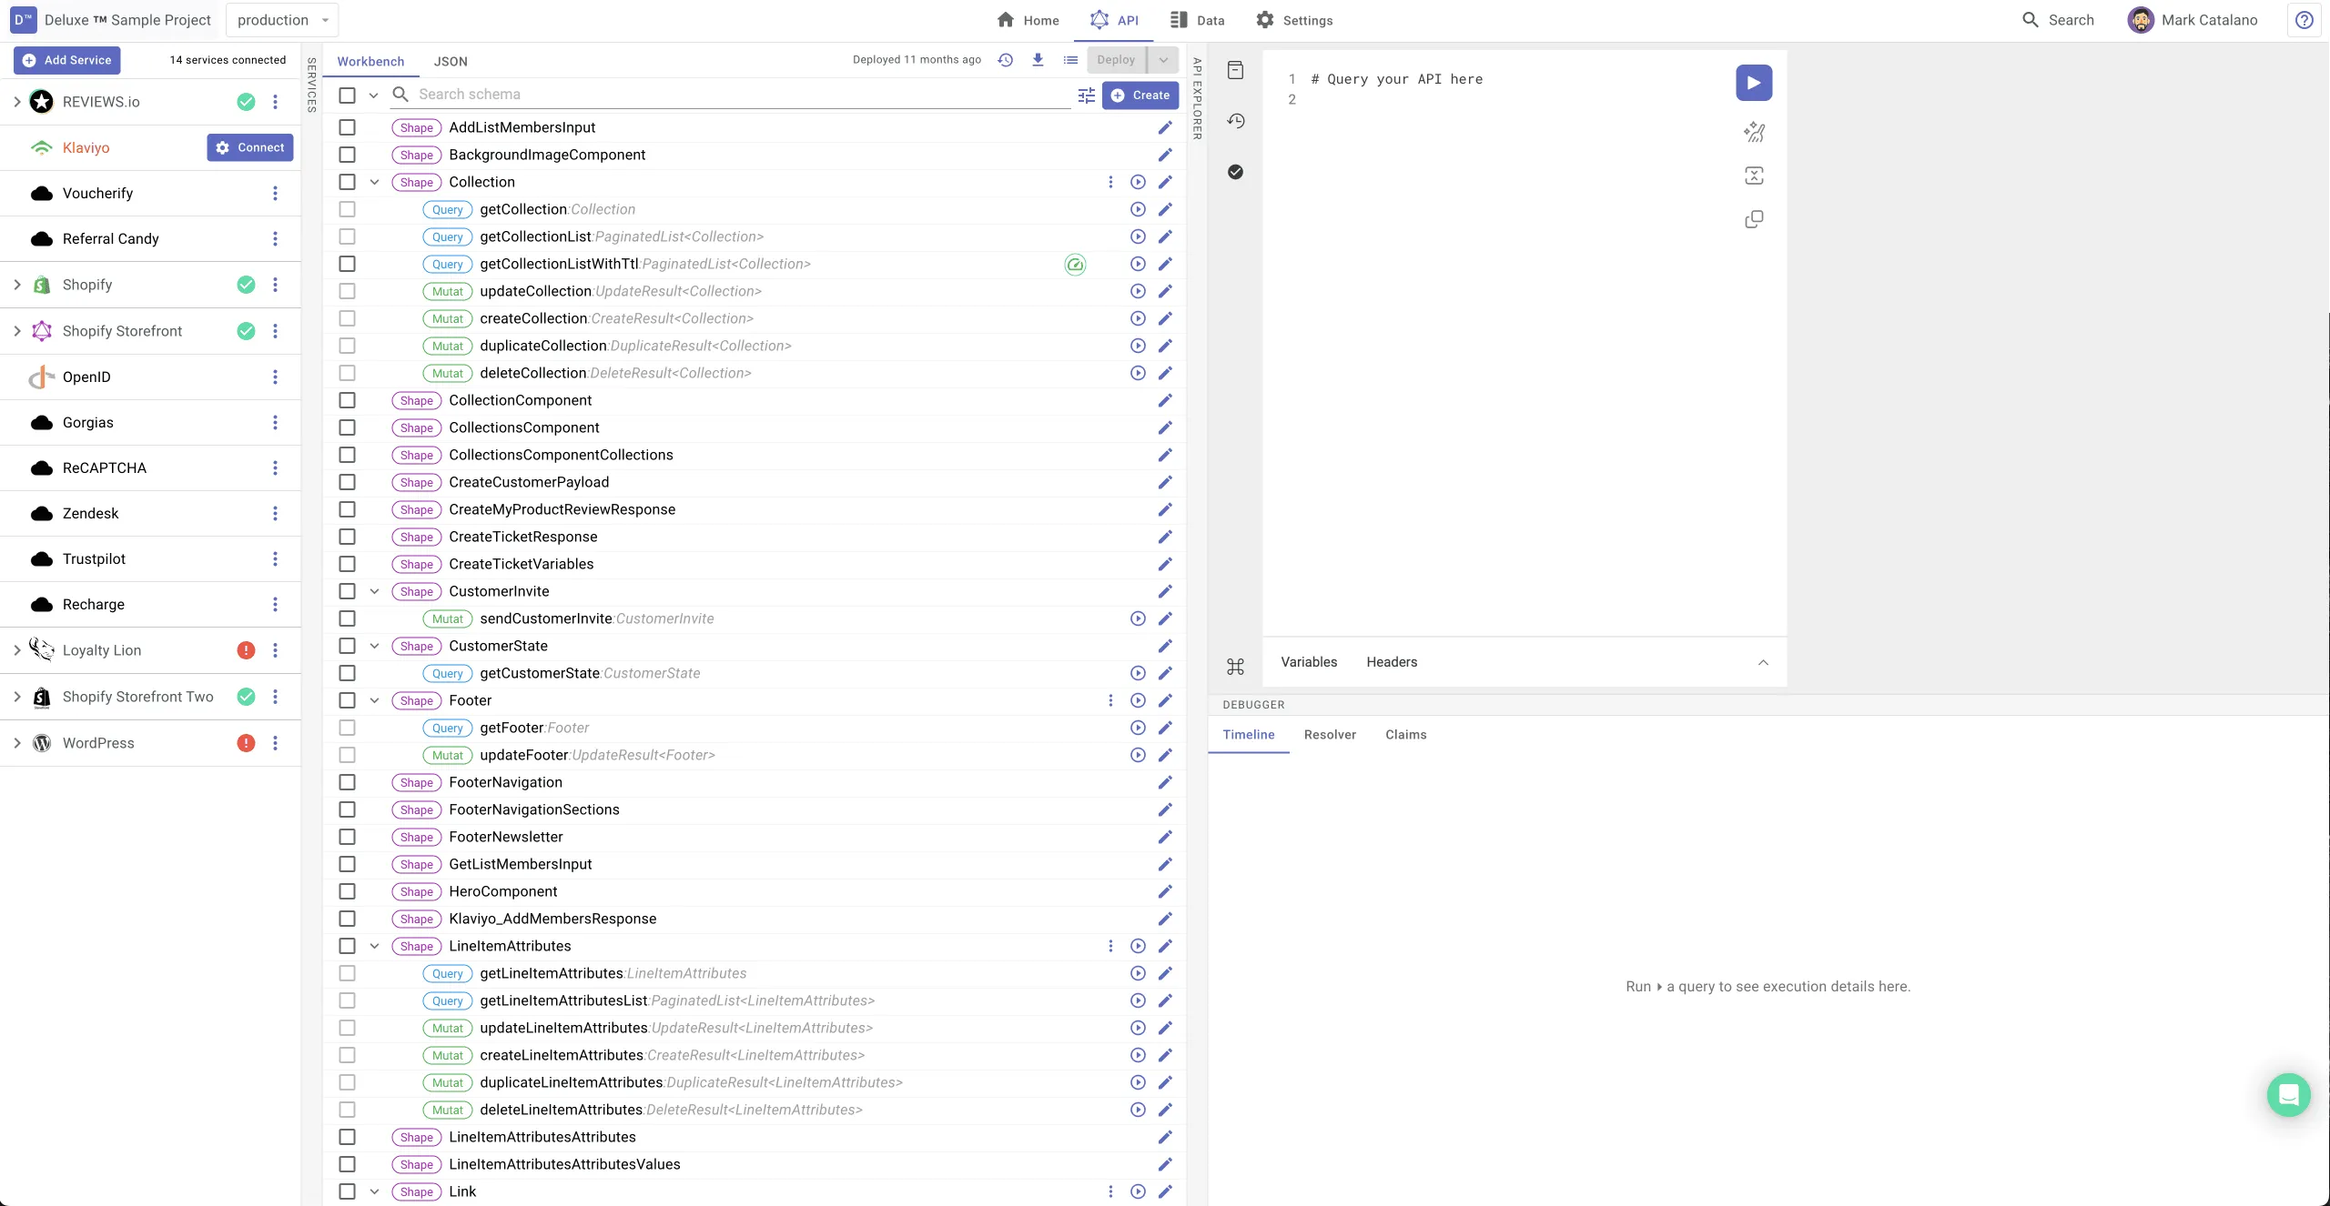Check the CreateCustomerPayload checkbox
Viewport: 2330px width, 1206px height.
click(x=347, y=482)
